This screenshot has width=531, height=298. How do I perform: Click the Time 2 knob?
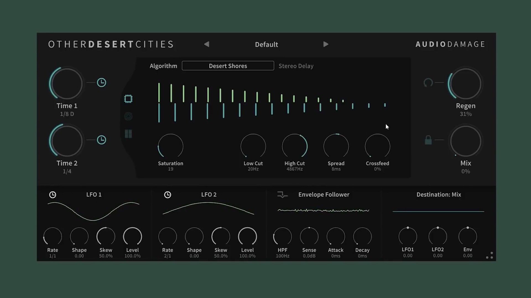click(x=66, y=141)
